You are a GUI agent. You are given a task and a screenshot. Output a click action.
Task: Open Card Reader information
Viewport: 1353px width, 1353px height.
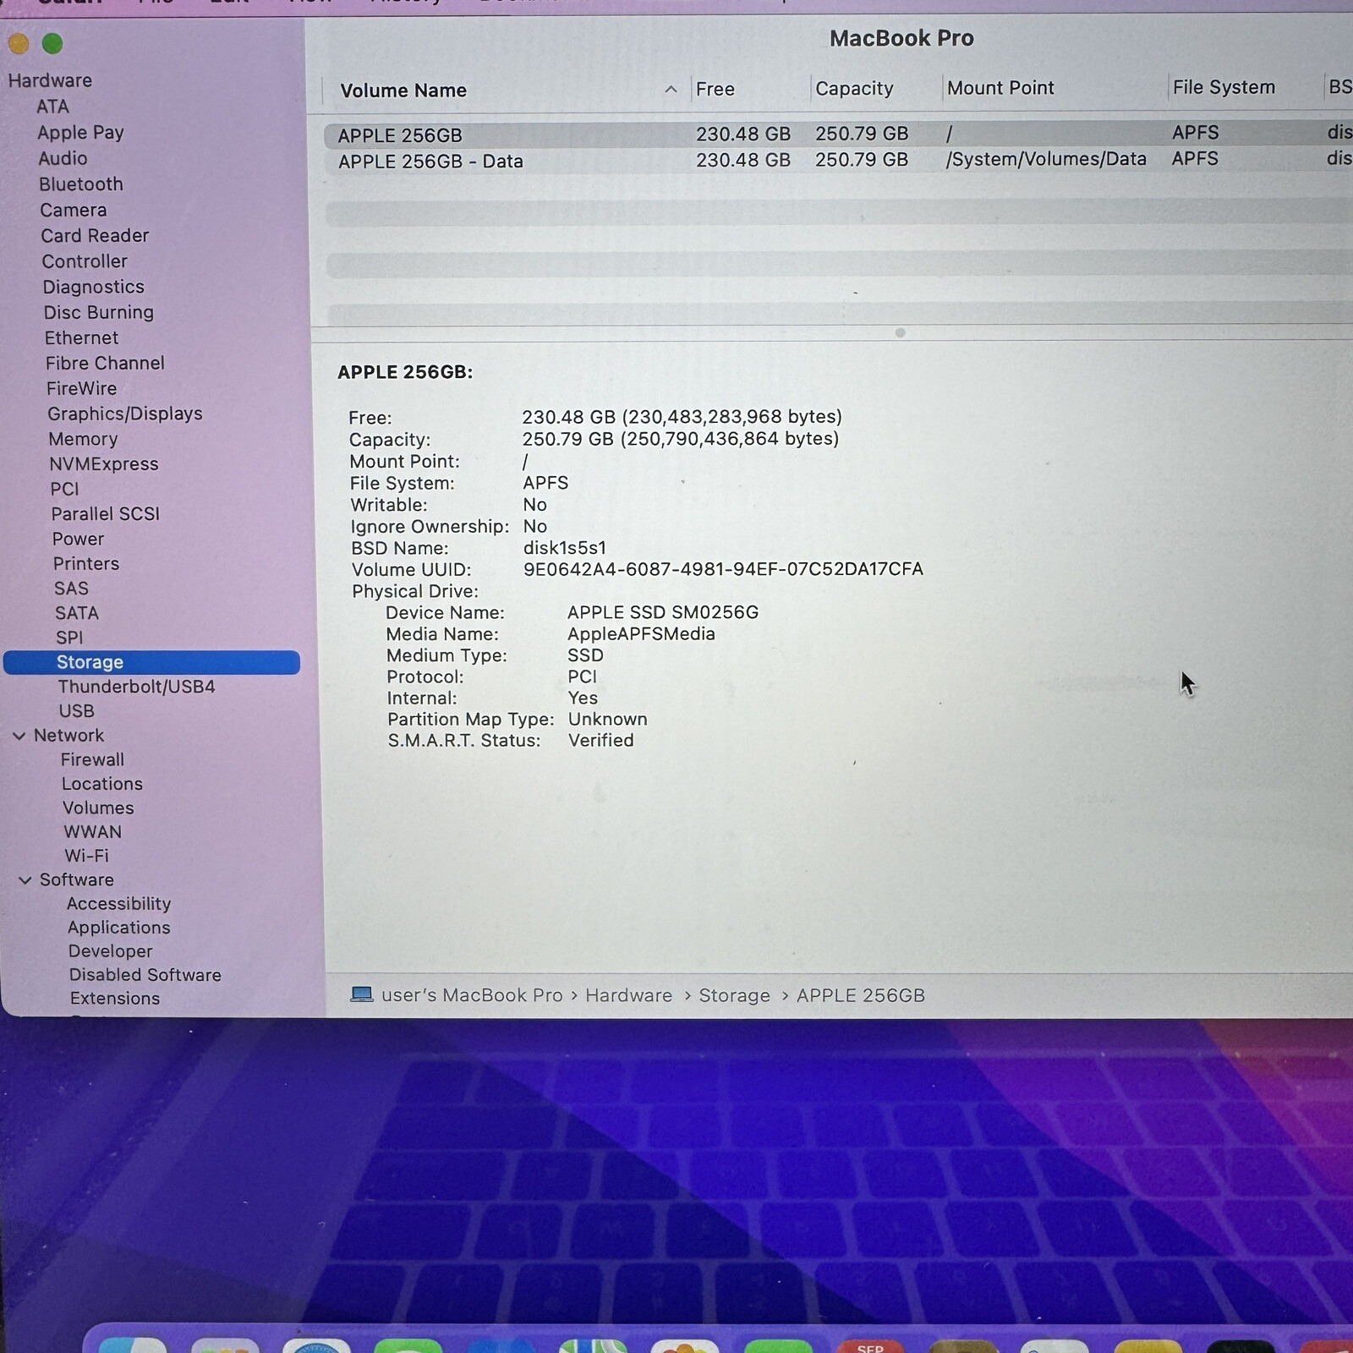tap(95, 236)
